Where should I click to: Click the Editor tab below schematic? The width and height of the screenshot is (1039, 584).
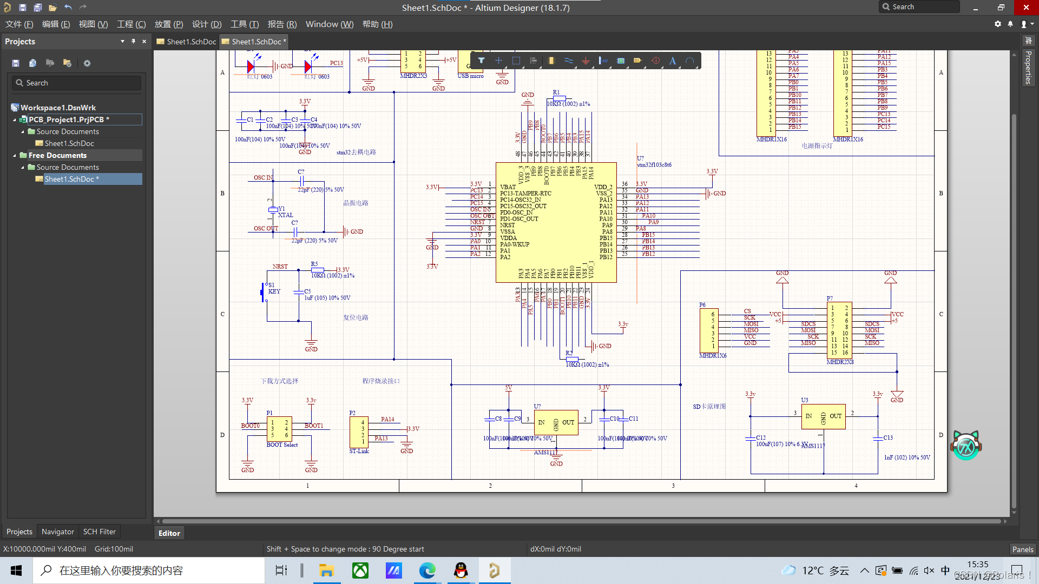[169, 533]
